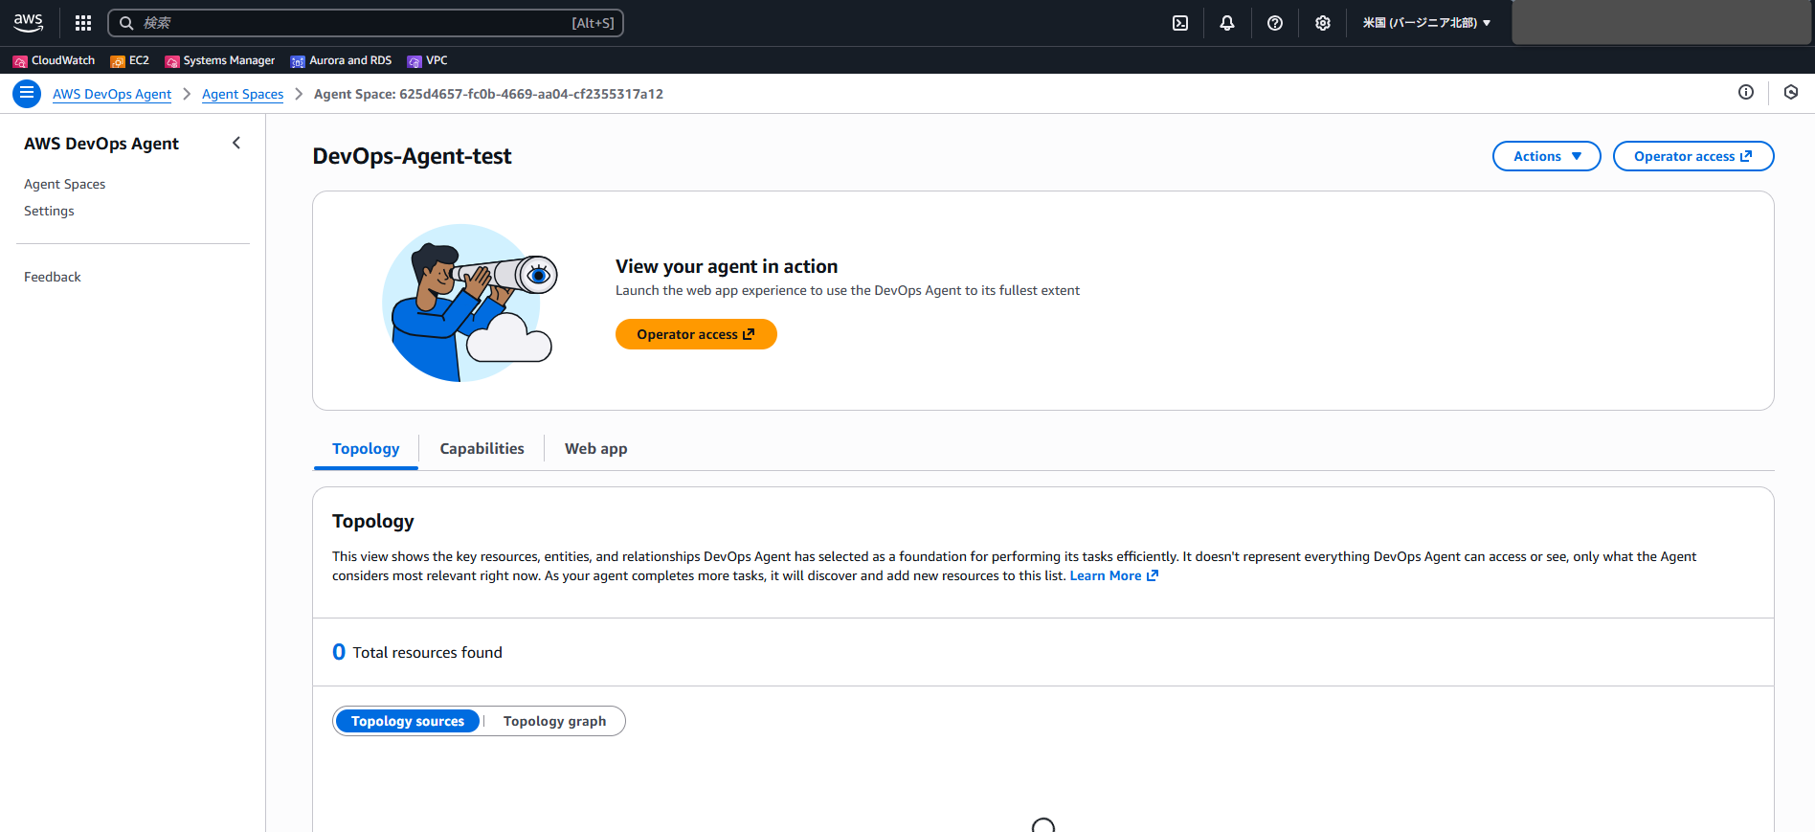Click the AWS logo home icon

click(29, 22)
